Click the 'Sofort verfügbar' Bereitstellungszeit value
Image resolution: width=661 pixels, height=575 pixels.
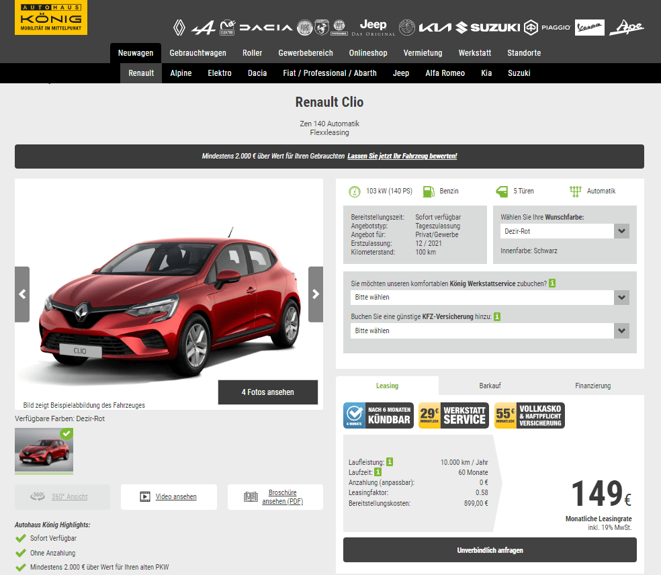(438, 217)
